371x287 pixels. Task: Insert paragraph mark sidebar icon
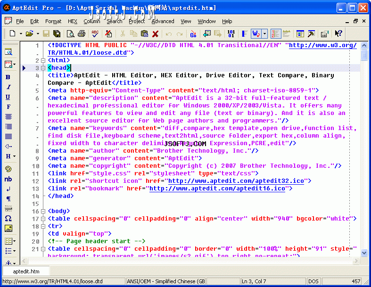(x=8, y=199)
